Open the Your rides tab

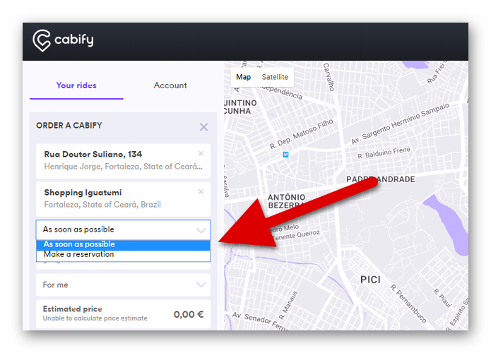[76, 85]
